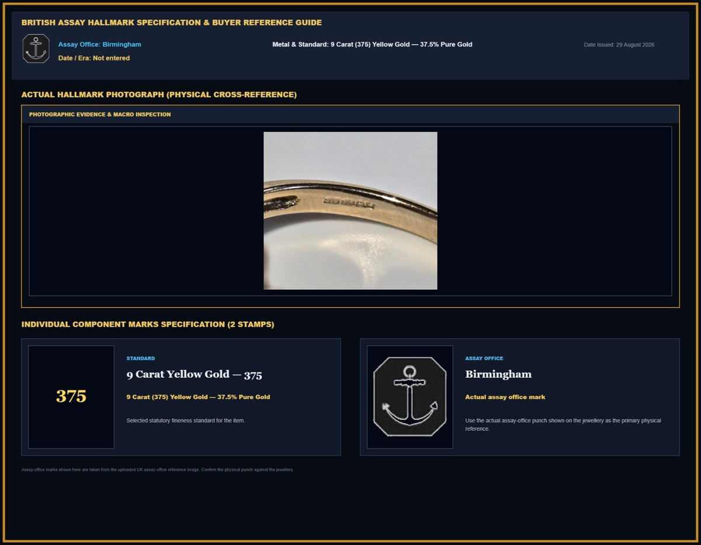The image size is (701, 545).
Task: Click the blue STANDARD category label
Action: pos(141,359)
